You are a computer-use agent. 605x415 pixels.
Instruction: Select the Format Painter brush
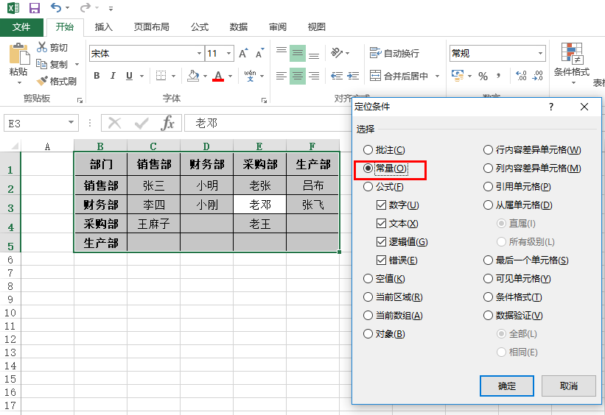pyautogui.click(x=42, y=81)
